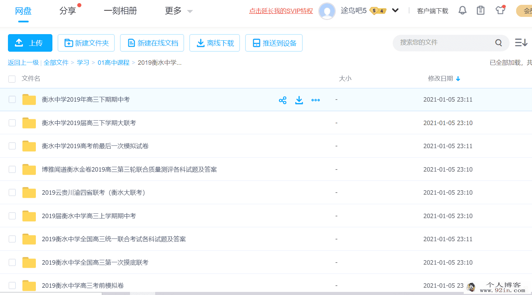Open folder 2019衡水中学全国高三统一联合考试各科试题及答案
The width and height of the screenshot is (532, 295).
pyautogui.click(x=114, y=239)
